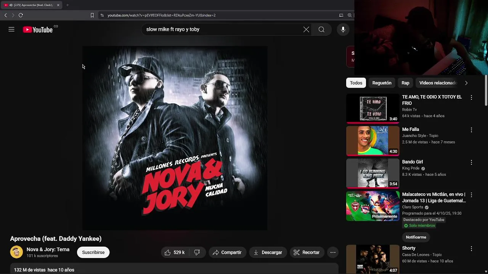
Task: Go back with the browser back arrow
Action: (x=5, y=15)
